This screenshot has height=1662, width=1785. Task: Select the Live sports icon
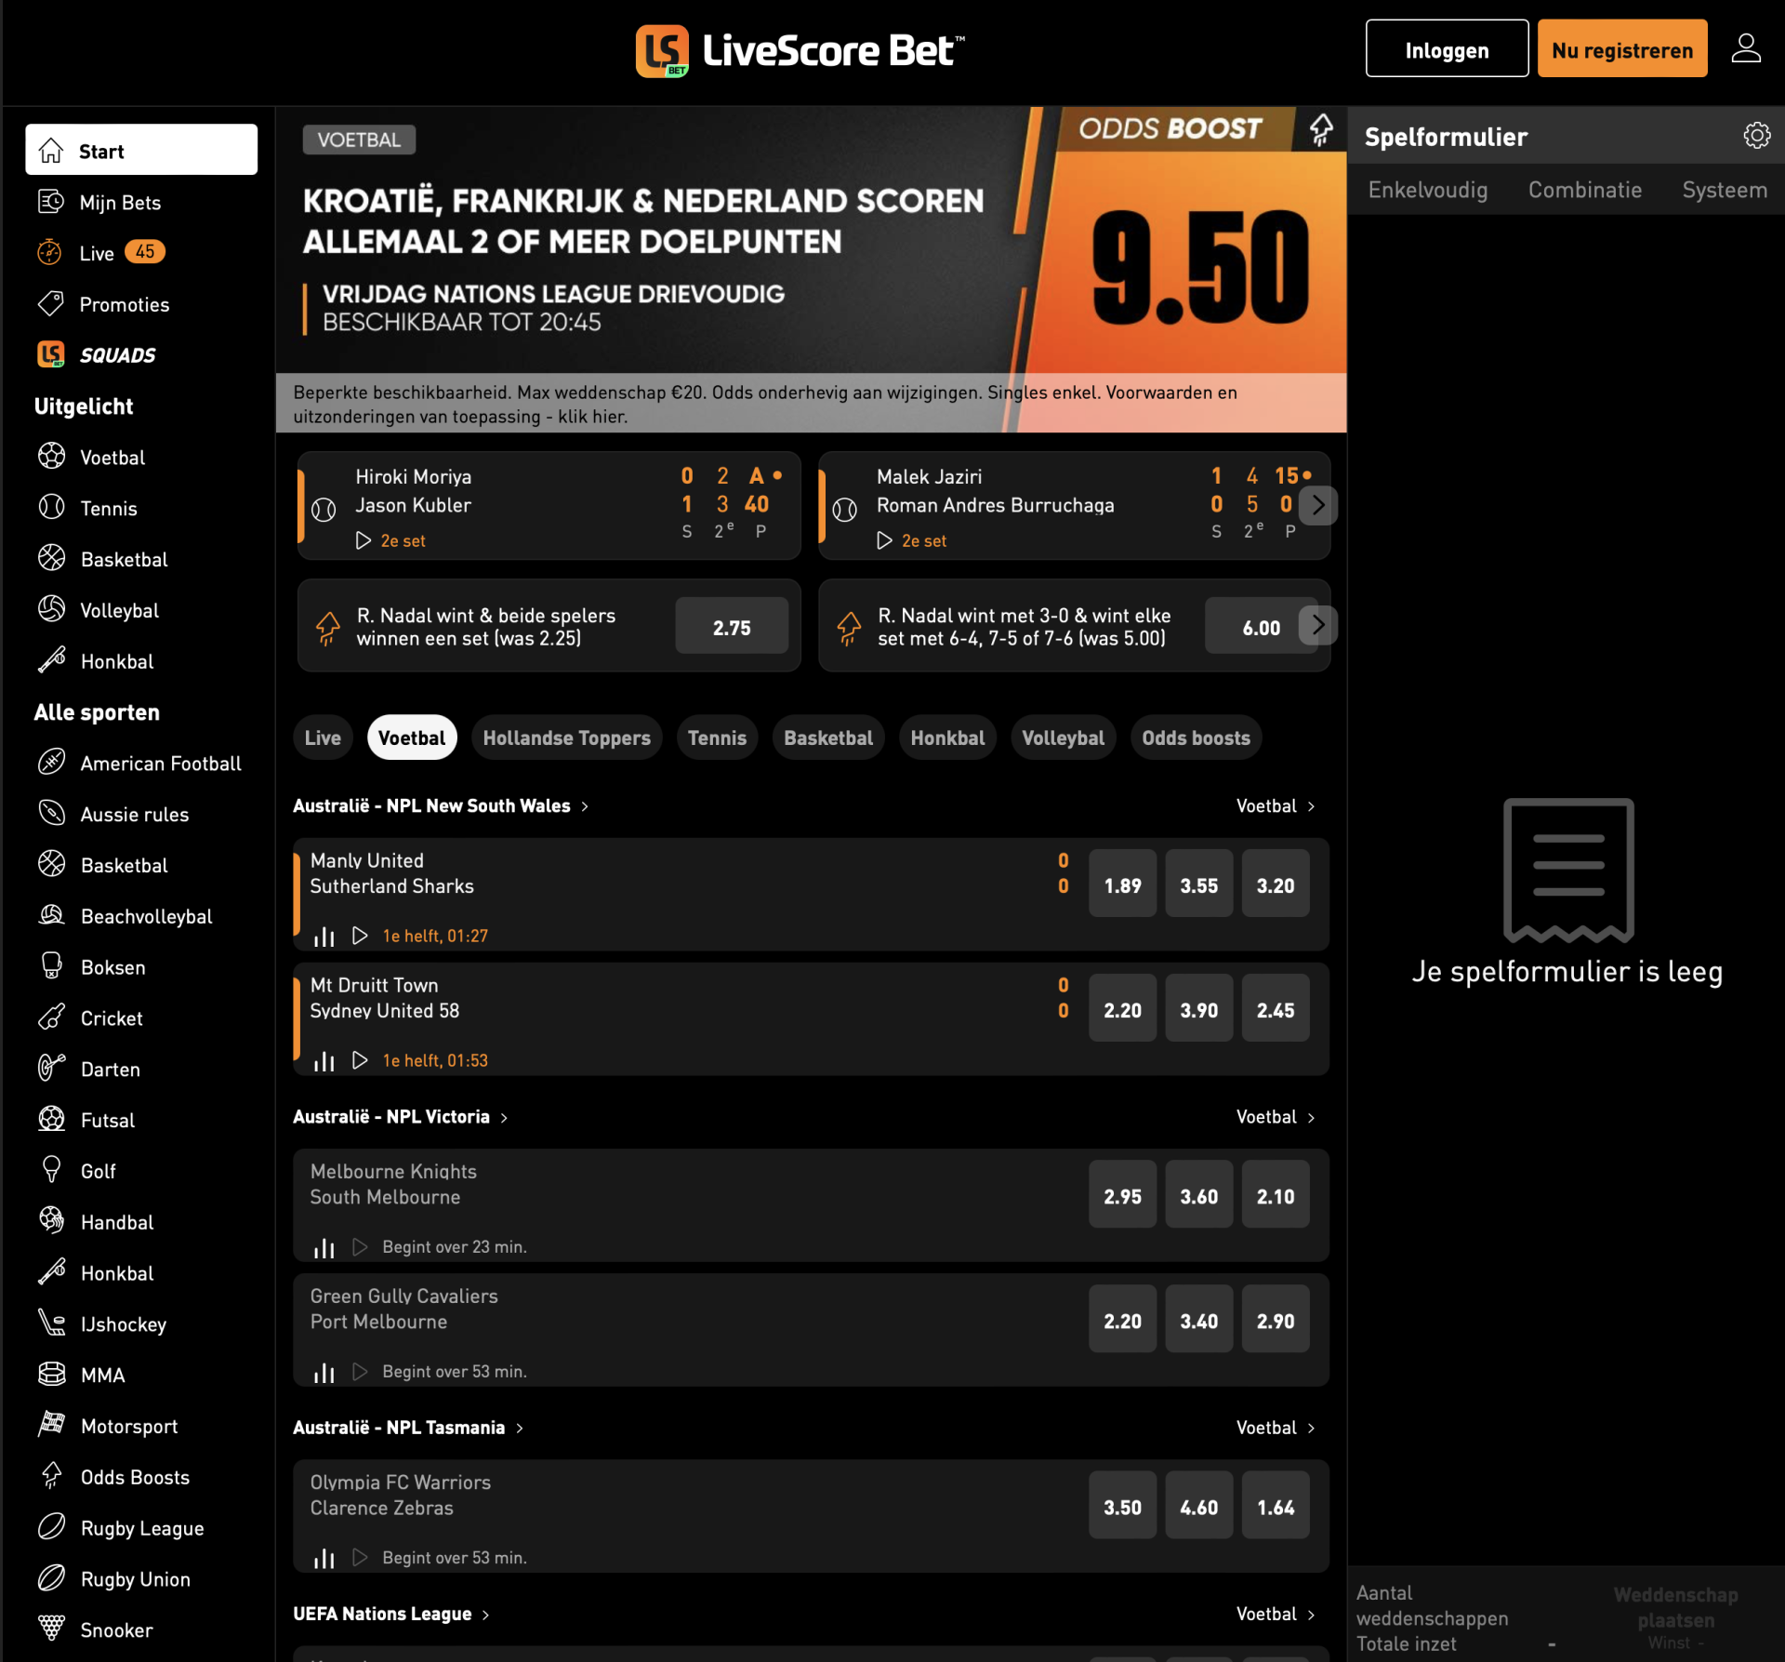48,251
